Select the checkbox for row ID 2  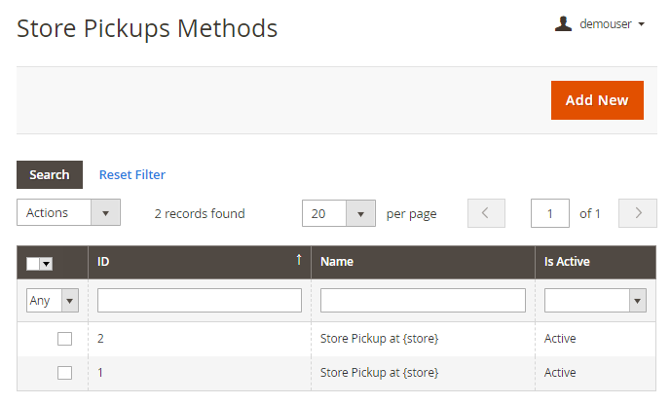pos(64,339)
